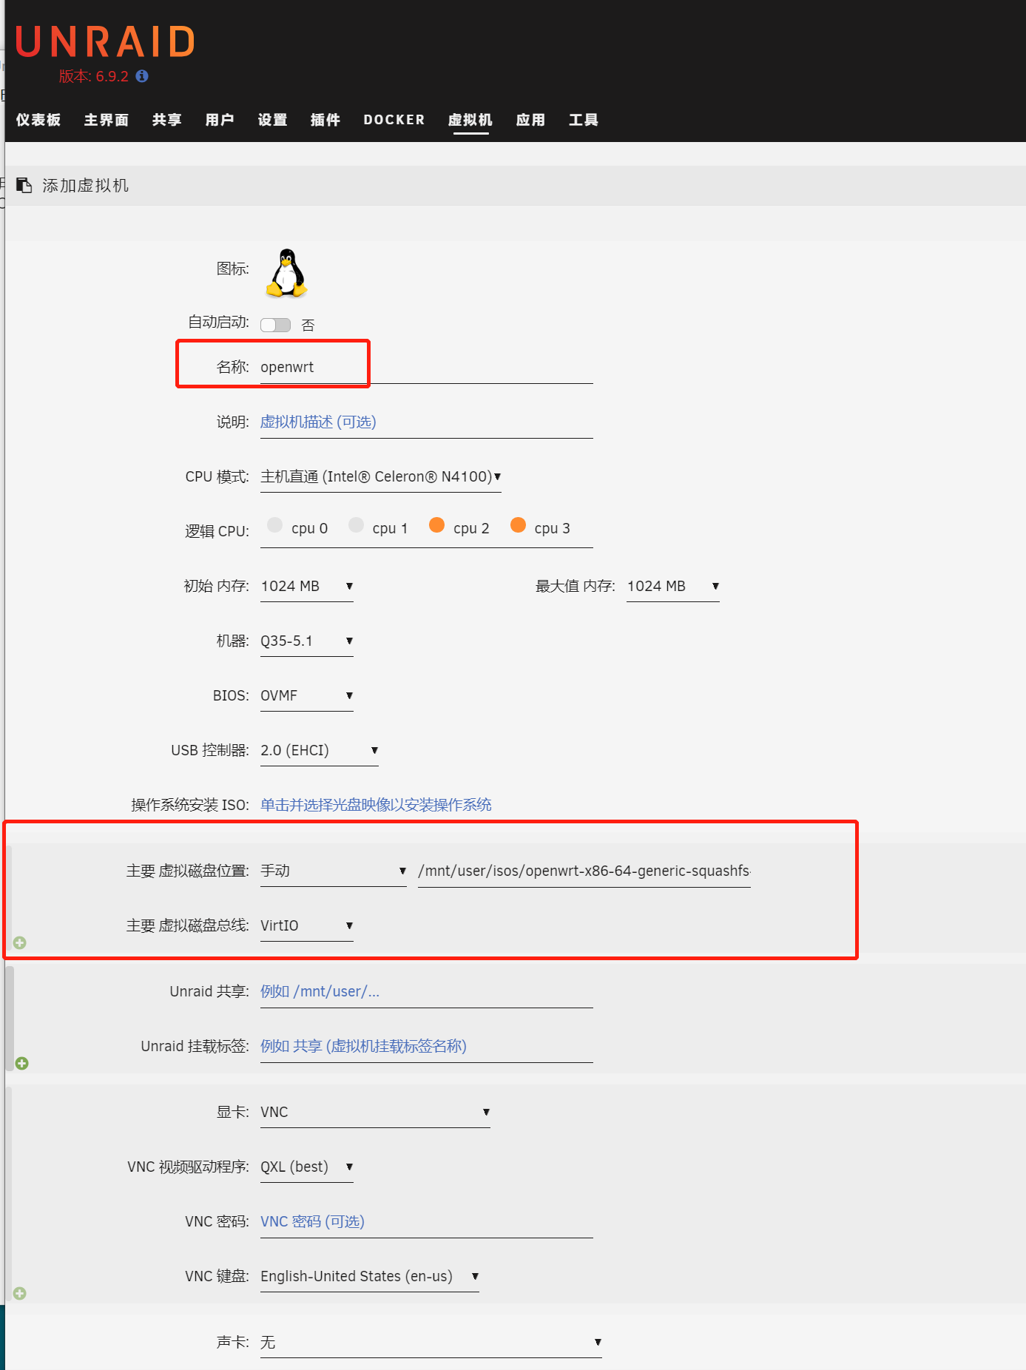This screenshot has width=1026, height=1370.
Task: Click the Tux penguin VM icon
Action: pyautogui.click(x=287, y=273)
